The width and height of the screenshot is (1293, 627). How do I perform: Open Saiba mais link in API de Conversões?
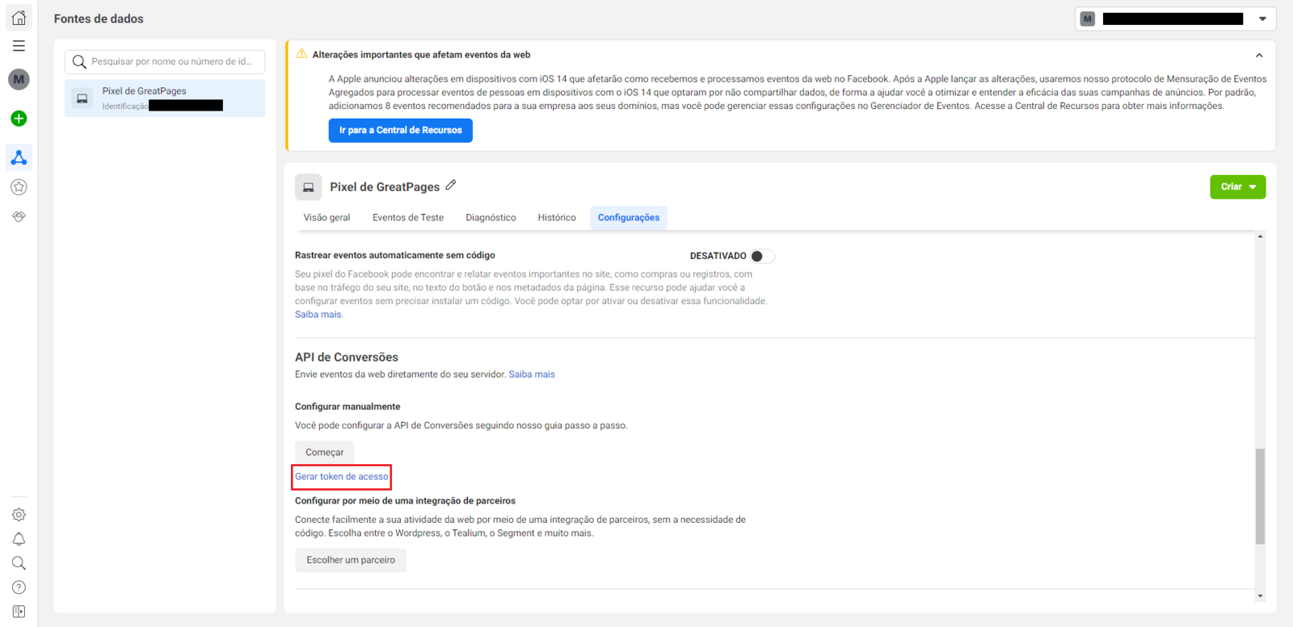coord(532,374)
